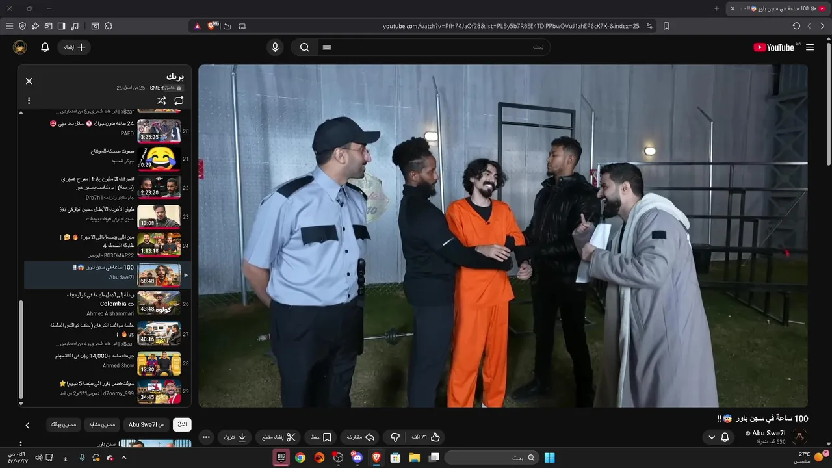Play playlist video with 0:29 laughing emoji

[x=107, y=159]
